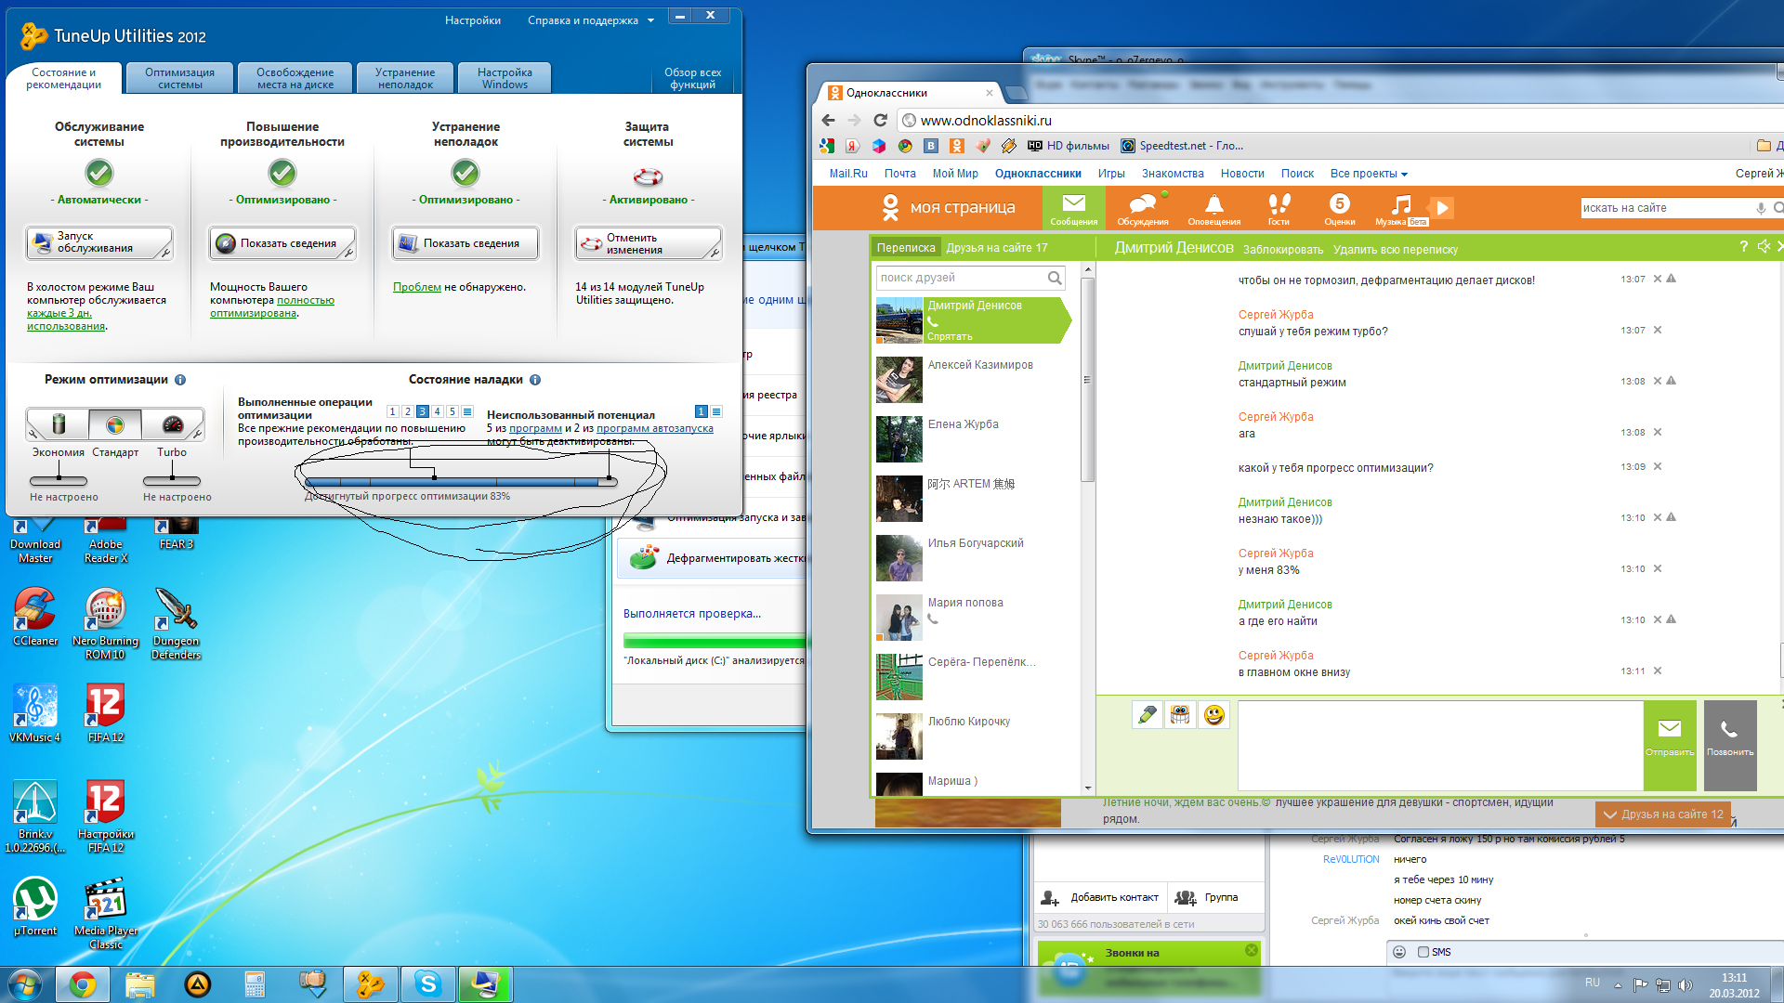Click Отменить изменения button
Viewport: 1784px width, 1003px height.
click(648, 243)
